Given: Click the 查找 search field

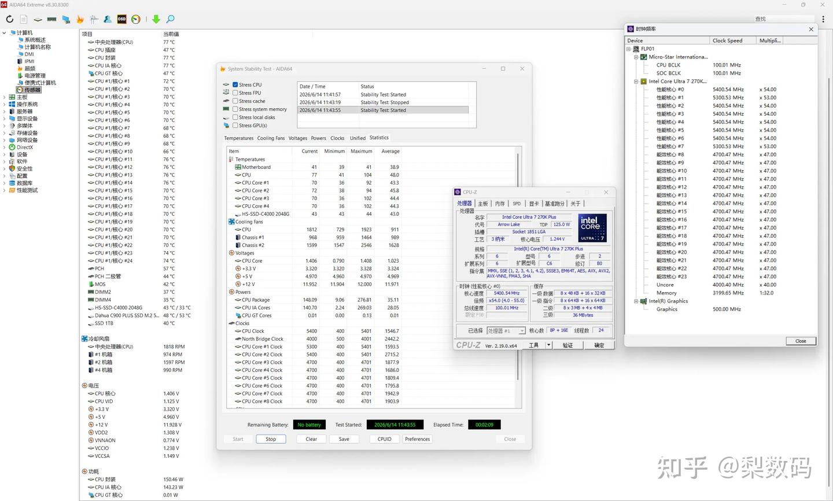Looking at the screenshot, I should 783,19.
